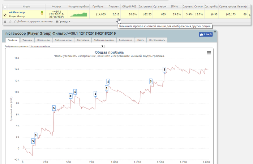This screenshot has width=253, height=164.
Task: Sort by the Квалиф column header
Action: click(242, 6)
